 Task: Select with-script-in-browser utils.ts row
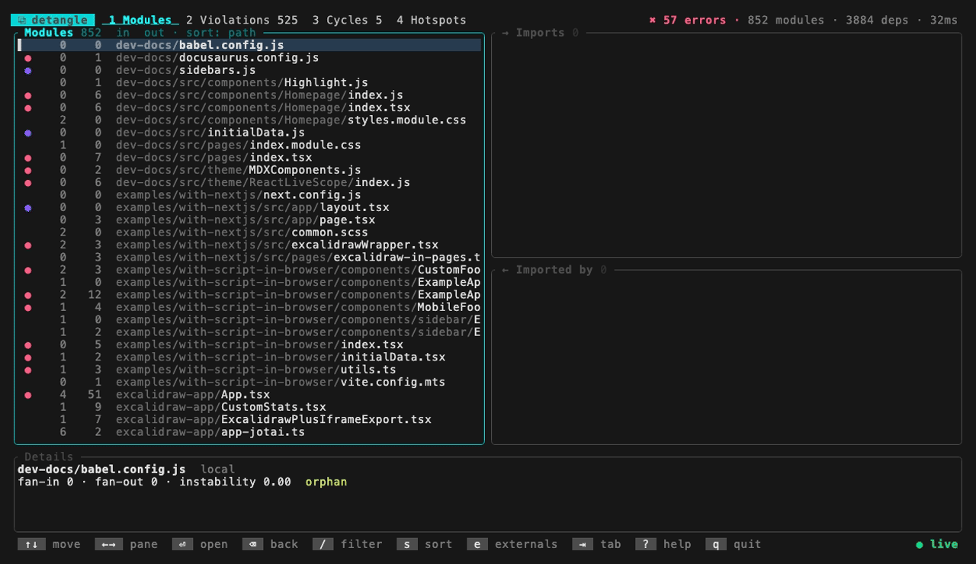point(249,370)
